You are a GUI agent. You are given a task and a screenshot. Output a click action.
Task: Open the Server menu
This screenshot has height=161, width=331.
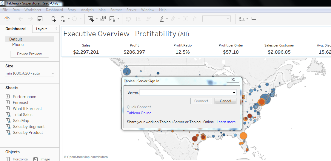[x=132, y=10]
